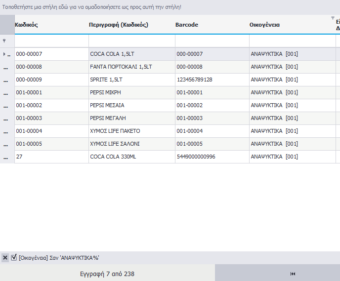Click the filter icon on Οικογένεια column
The image size is (340, 281).
[x=333, y=18]
